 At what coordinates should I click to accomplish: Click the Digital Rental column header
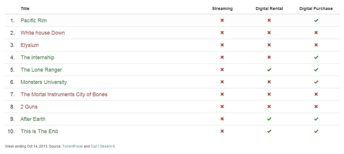click(269, 9)
